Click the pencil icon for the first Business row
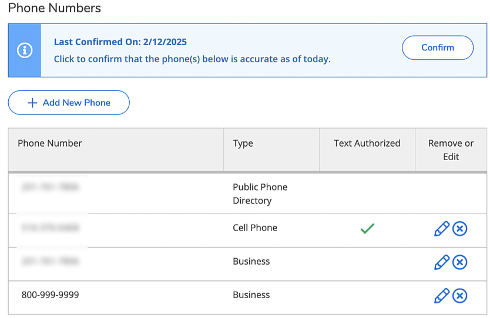This screenshot has width=490, height=318. point(441,262)
